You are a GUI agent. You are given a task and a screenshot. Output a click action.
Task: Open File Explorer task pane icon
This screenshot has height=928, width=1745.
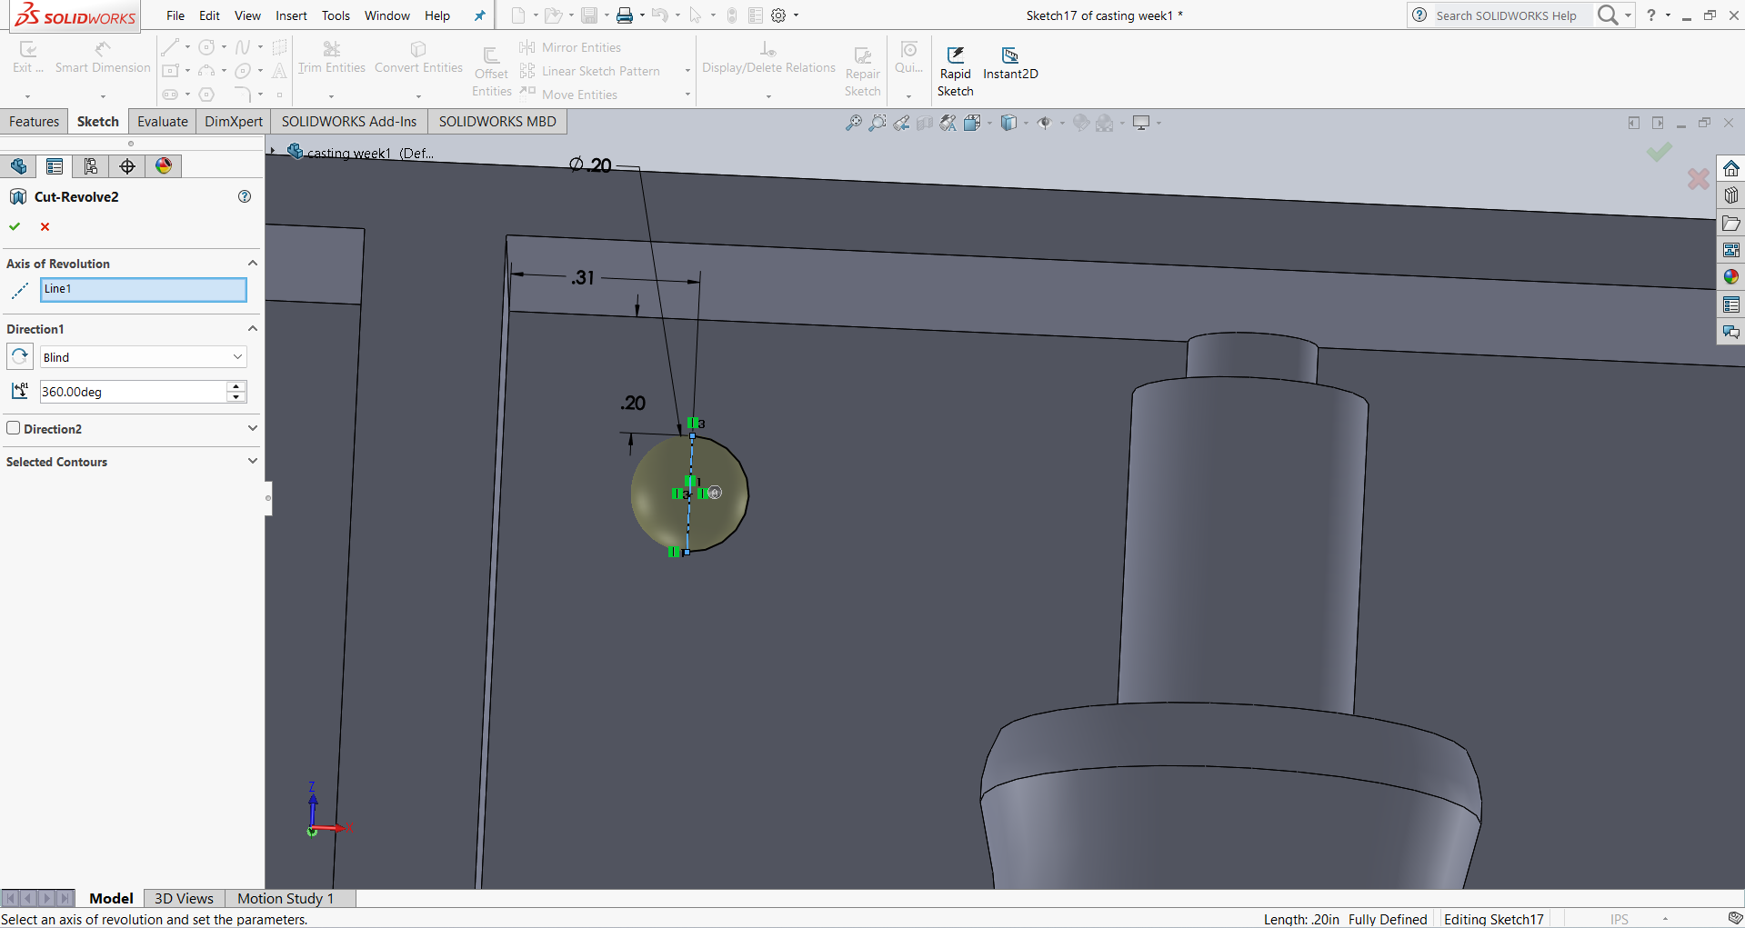(x=1731, y=223)
